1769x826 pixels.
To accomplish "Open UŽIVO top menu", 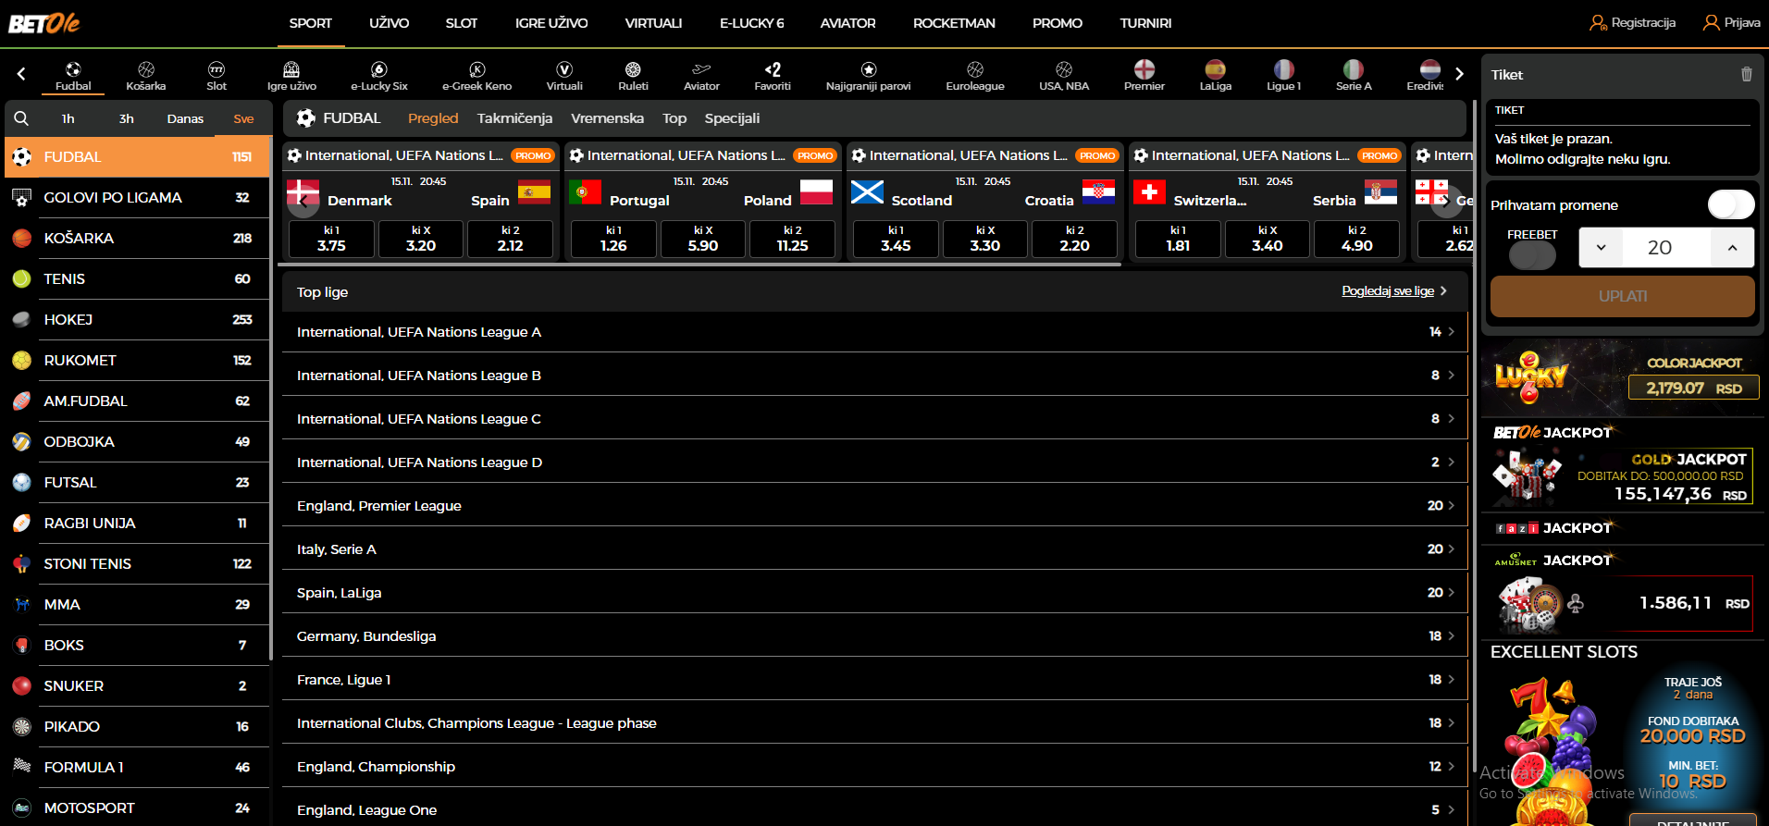I will tap(389, 23).
